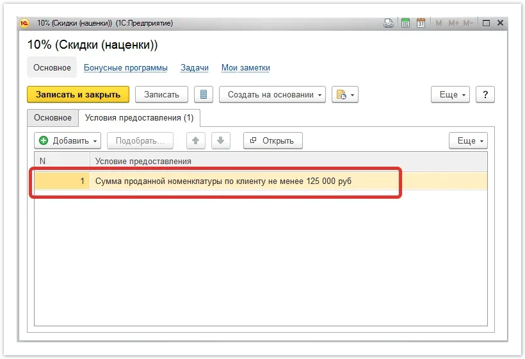Screen dimensions: 525x359
Task: Open the Мои заметки link
Action: 245,67
